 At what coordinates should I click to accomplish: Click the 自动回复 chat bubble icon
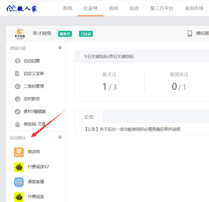pyautogui.click(x=17, y=61)
